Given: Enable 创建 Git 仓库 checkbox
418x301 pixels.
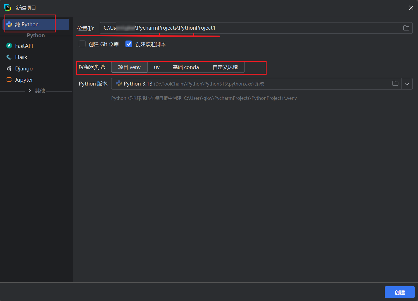Looking at the screenshot, I should tap(82, 44).
